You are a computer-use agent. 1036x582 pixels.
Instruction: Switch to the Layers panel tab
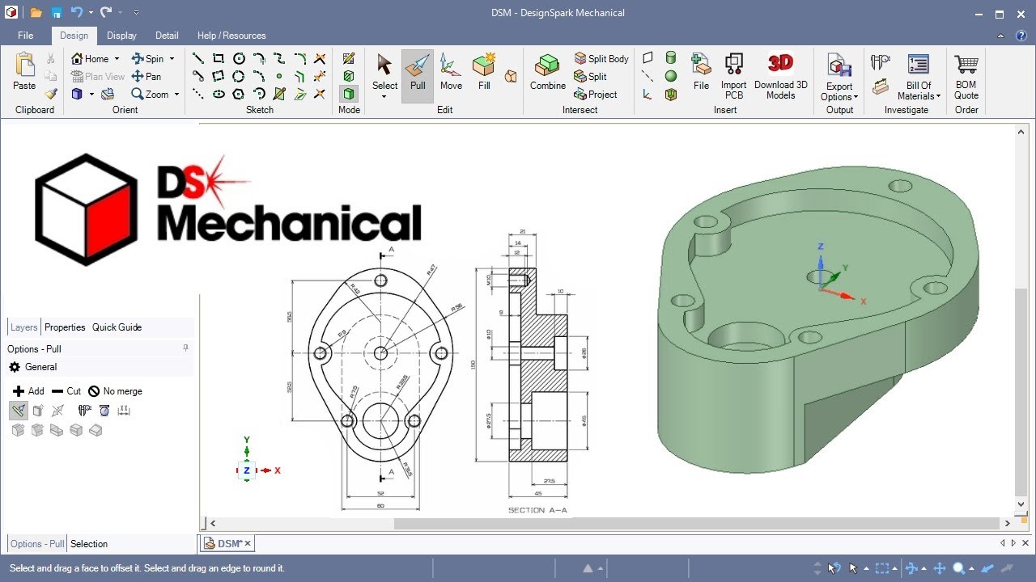click(23, 327)
